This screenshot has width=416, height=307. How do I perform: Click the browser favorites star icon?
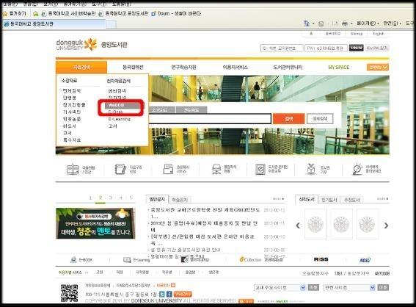5,13
